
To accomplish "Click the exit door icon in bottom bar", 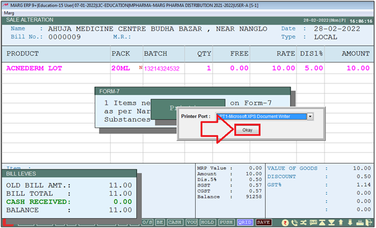I will pyautogui.click(x=369, y=222).
